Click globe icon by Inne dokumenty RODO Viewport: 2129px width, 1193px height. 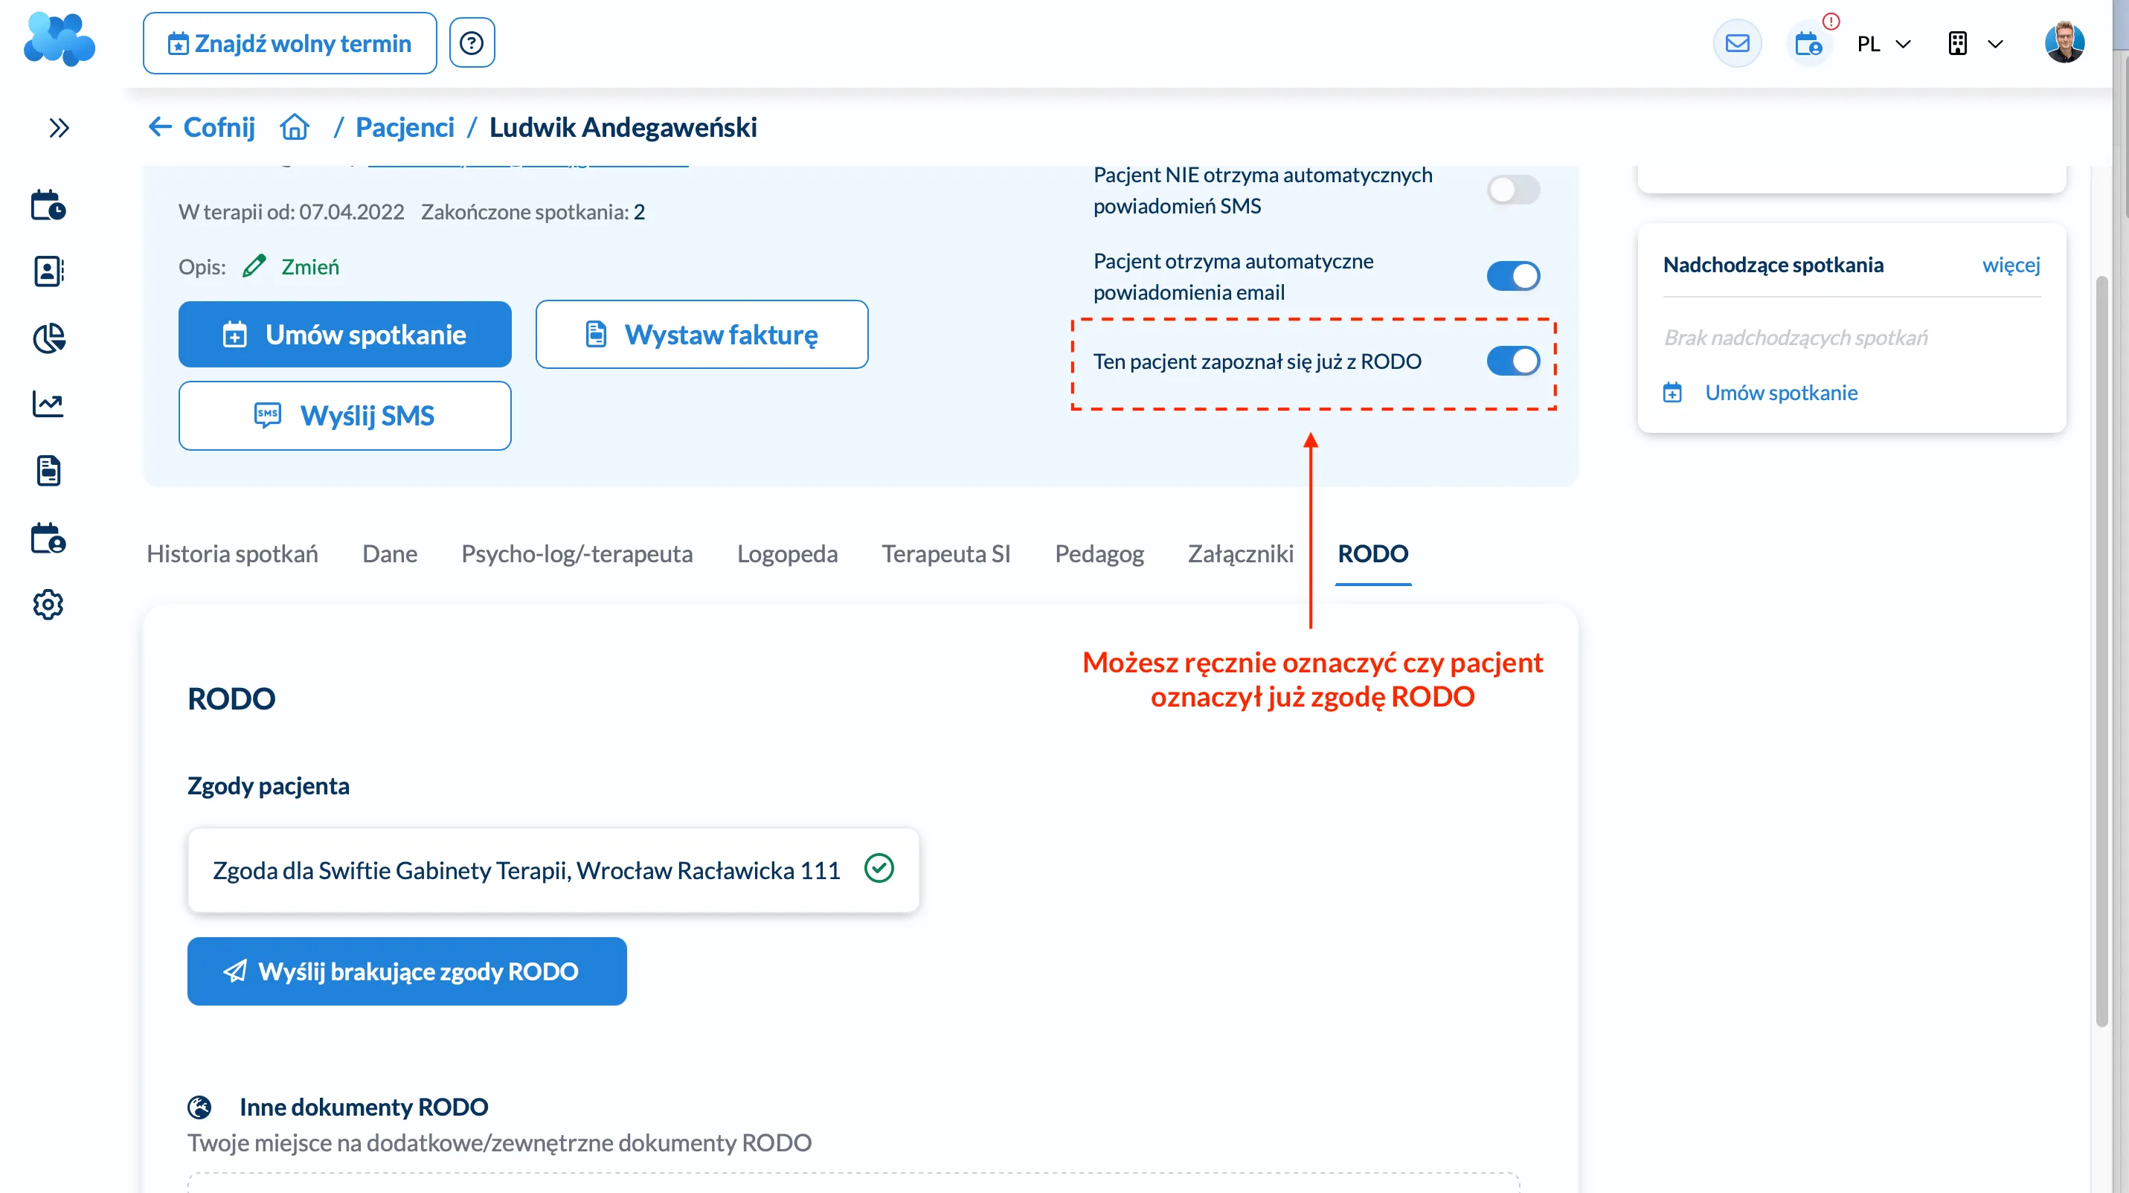pyautogui.click(x=199, y=1107)
